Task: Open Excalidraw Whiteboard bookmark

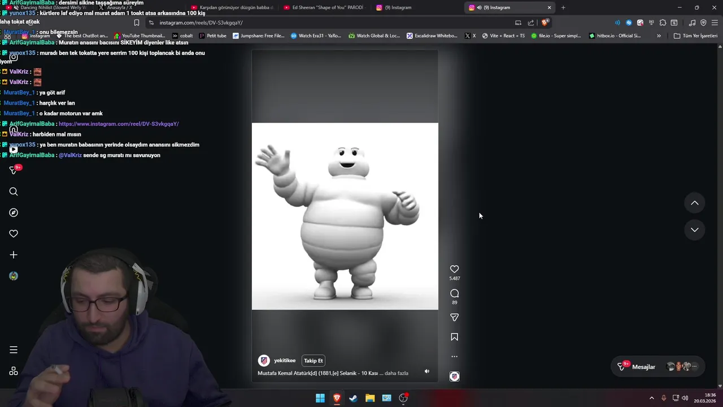Action: coord(432,36)
